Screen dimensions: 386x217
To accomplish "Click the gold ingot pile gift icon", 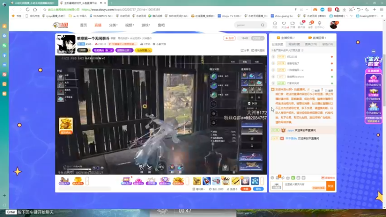I will click(178, 181).
